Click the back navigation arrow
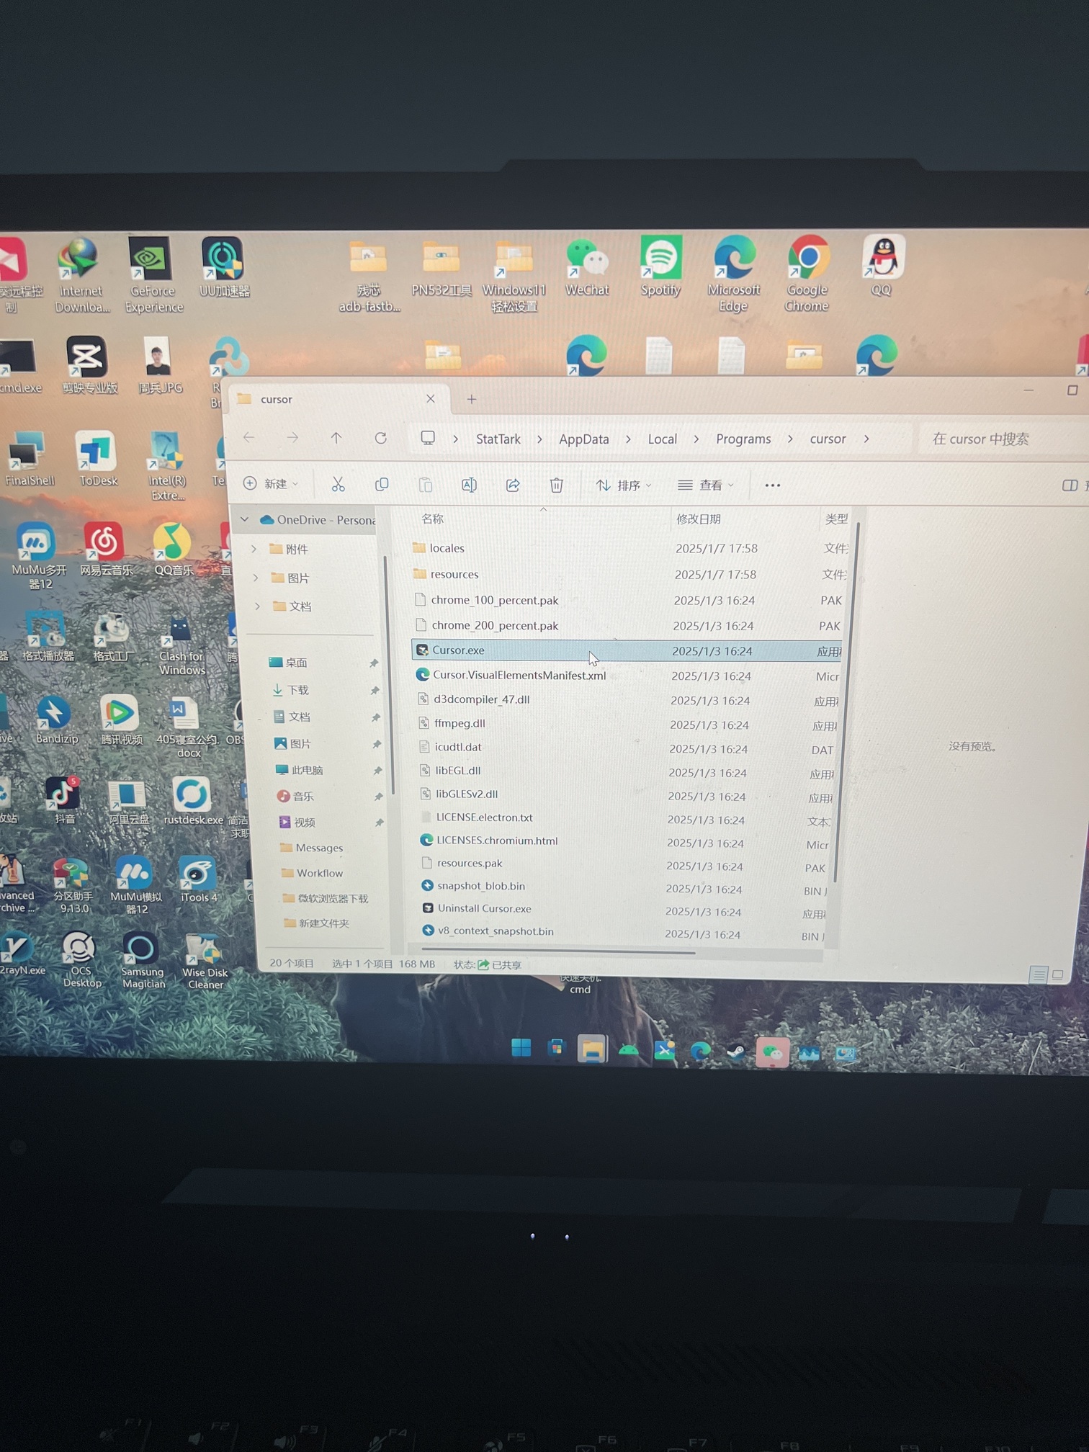 (x=249, y=437)
